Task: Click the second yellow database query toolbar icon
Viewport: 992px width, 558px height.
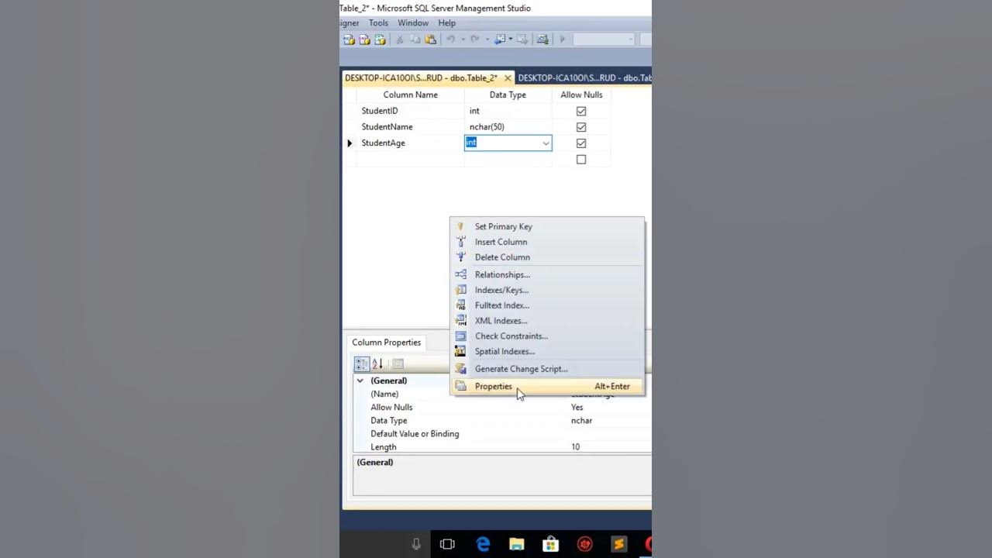Action: (364, 40)
